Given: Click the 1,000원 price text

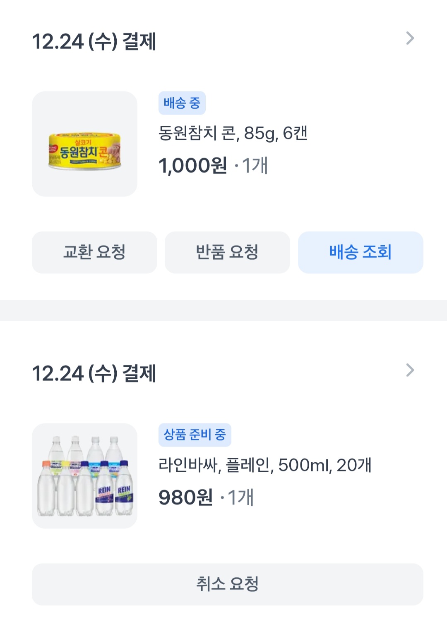Looking at the screenshot, I should point(193,166).
